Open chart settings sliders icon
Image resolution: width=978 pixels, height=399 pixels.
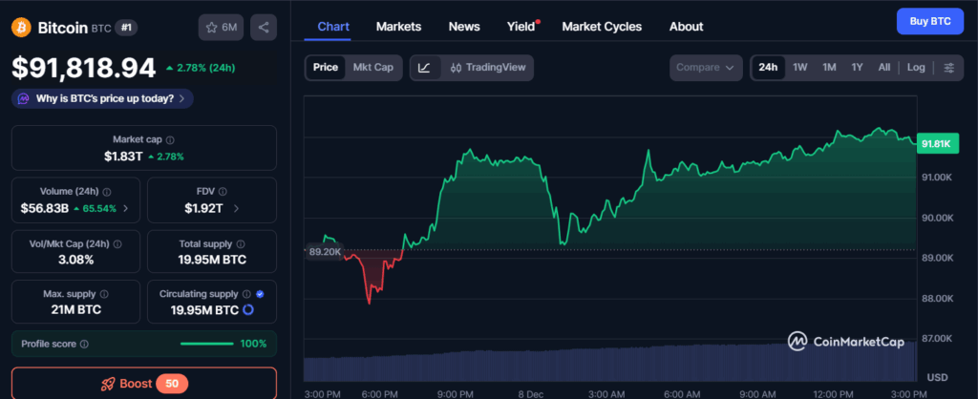click(x=948, y=68)
